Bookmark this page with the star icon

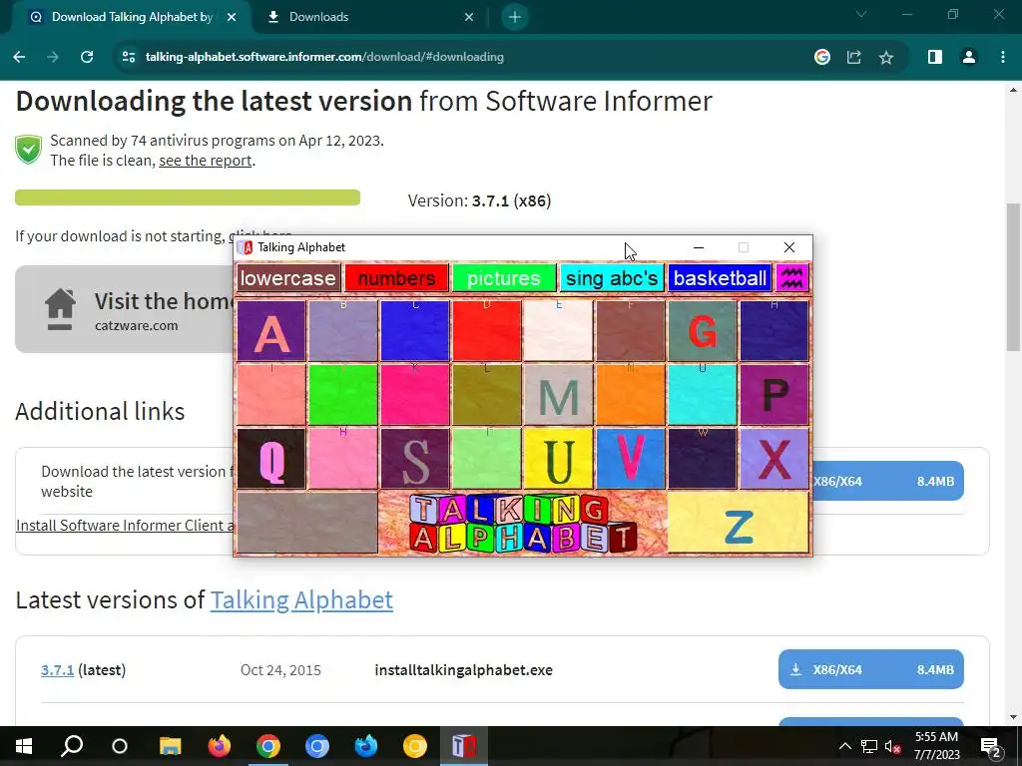click(x=886, y=57)
